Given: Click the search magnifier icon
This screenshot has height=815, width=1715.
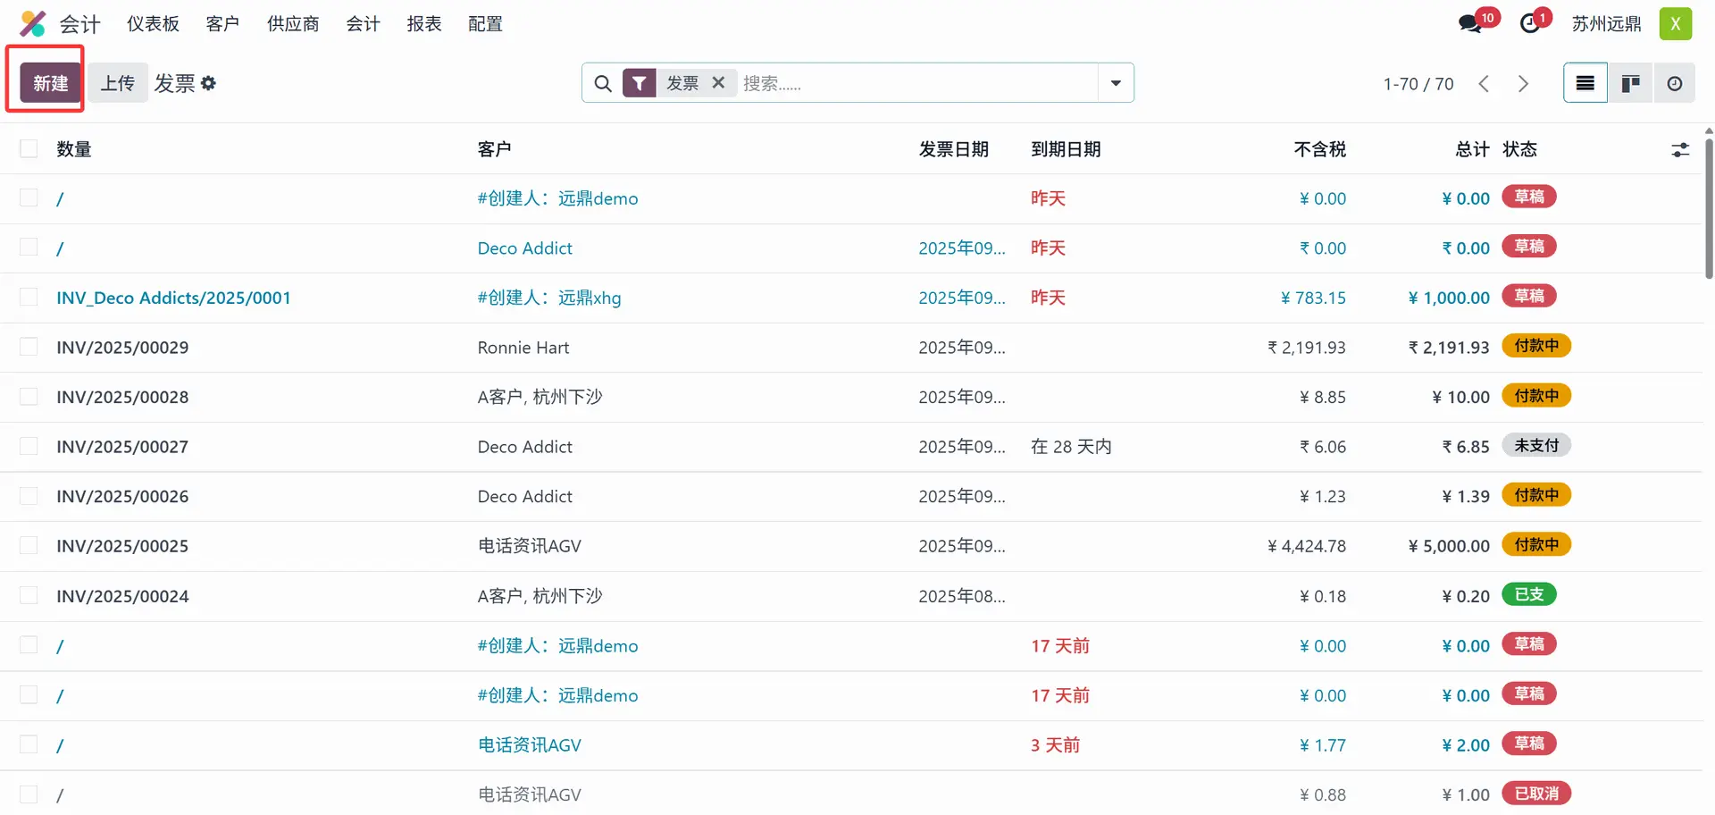Looking at the screenshot, I should (603, 83).
